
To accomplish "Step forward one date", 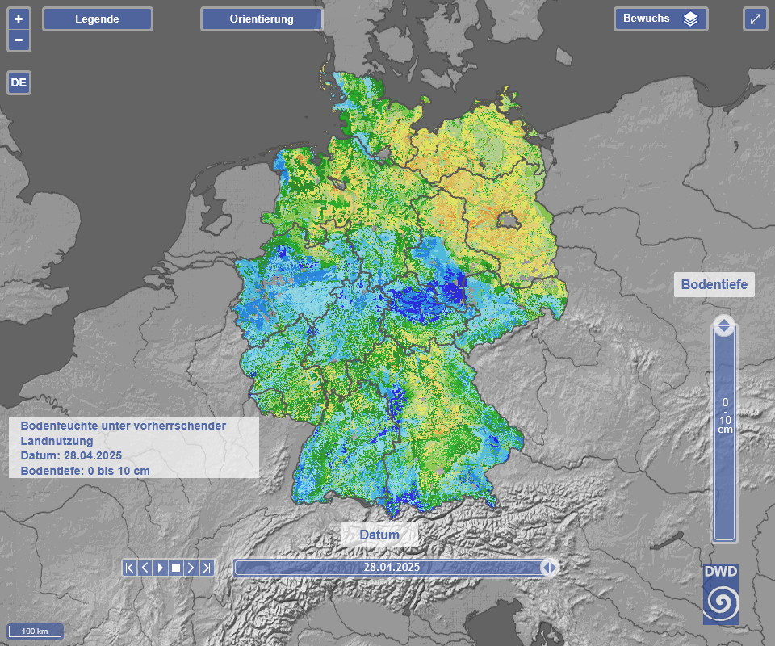I will 191,568.
